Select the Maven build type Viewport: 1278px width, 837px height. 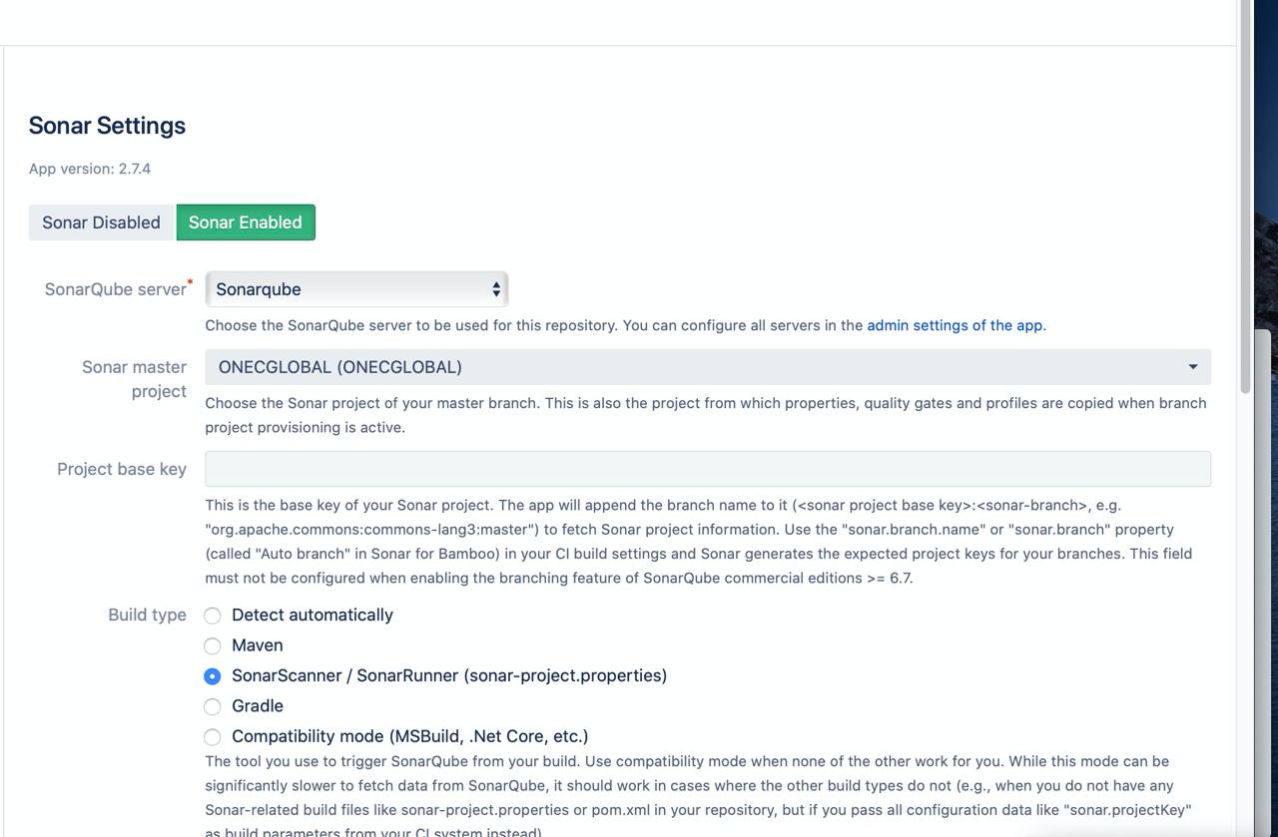(x=213, y=646)
